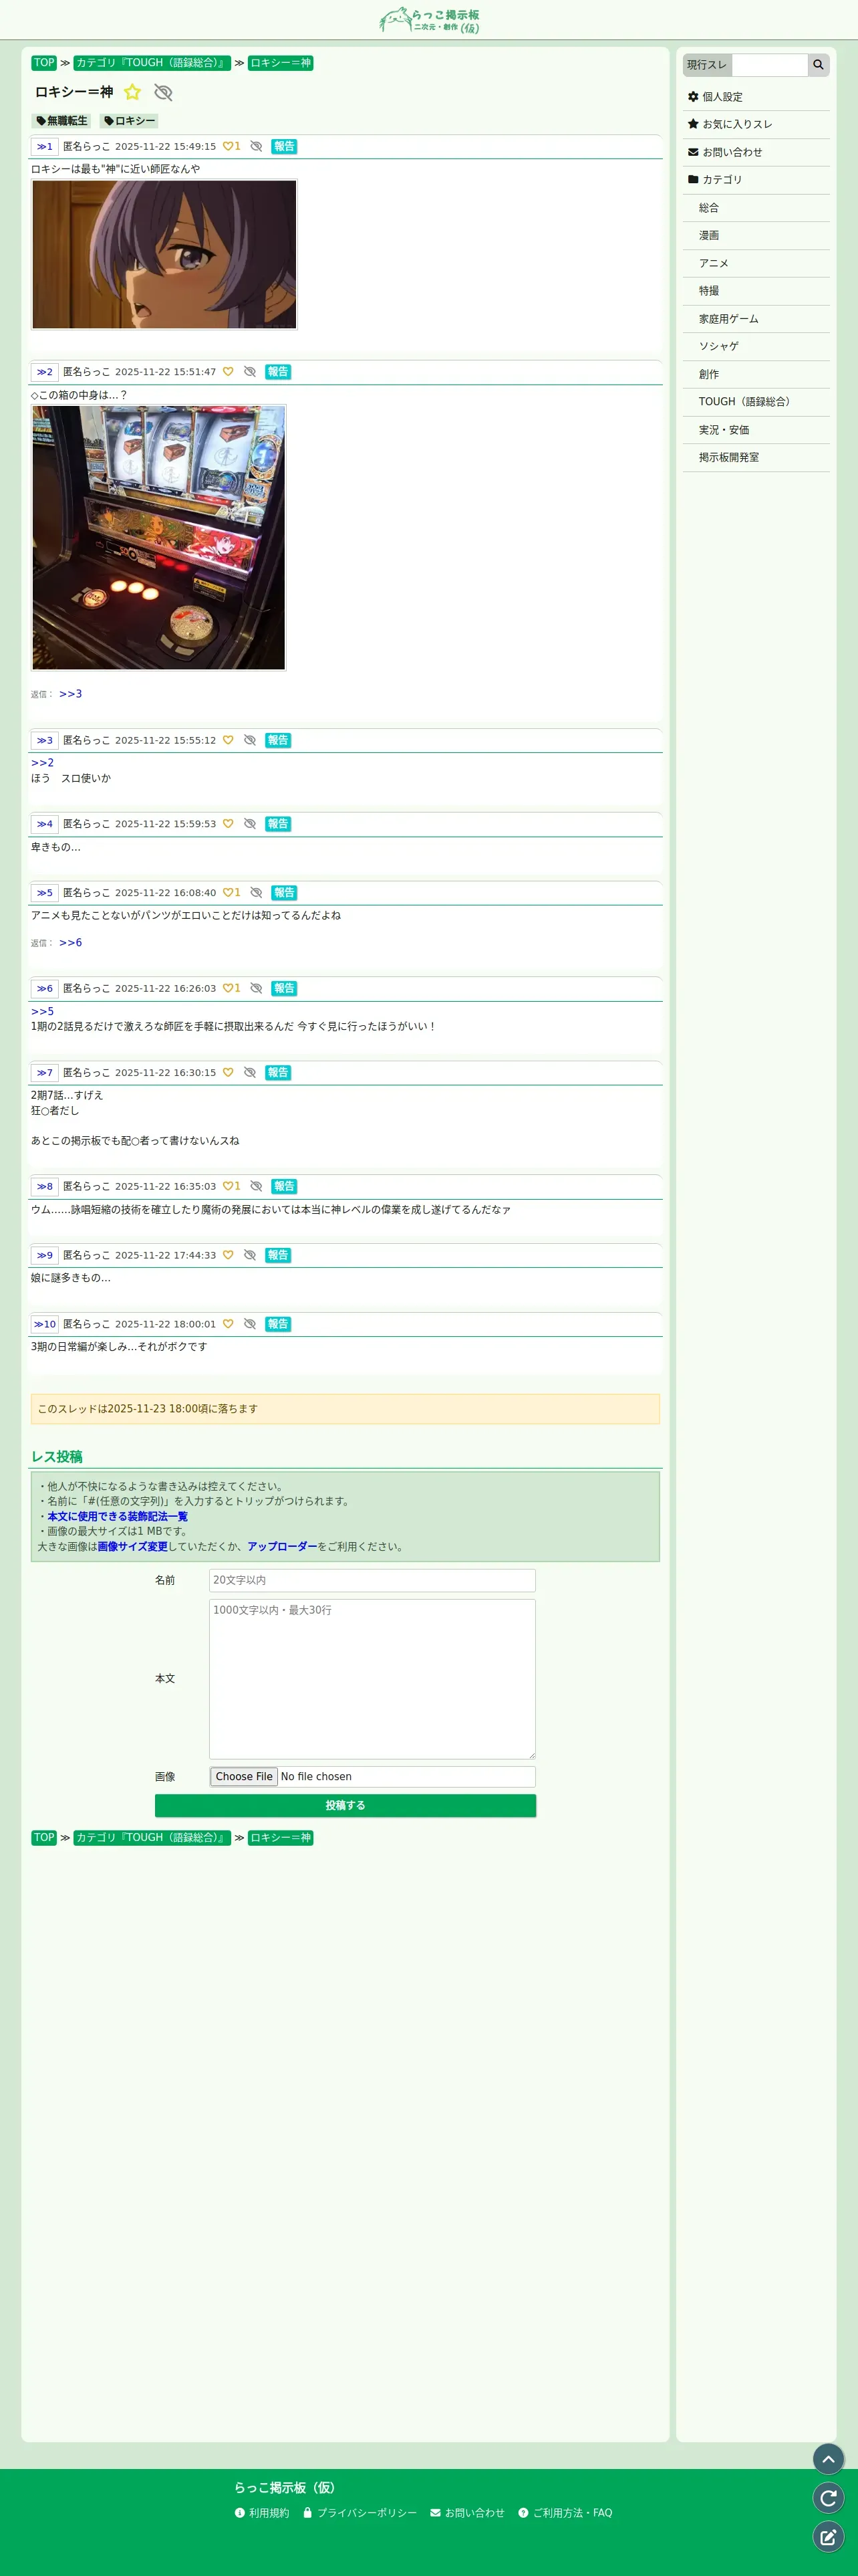Click the site logo in the header

point(430,20)
